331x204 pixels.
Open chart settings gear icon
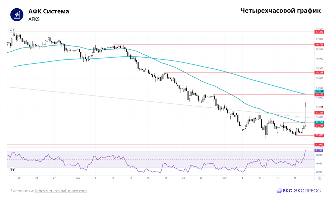coord(320,178)
